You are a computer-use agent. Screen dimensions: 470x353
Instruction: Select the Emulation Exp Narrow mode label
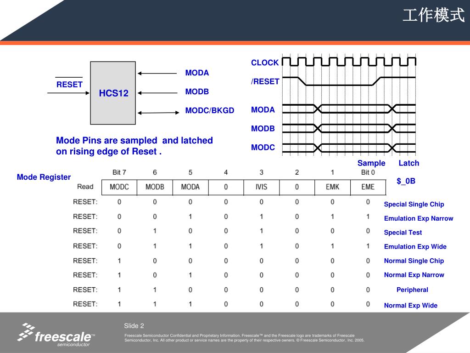point(419,218)
